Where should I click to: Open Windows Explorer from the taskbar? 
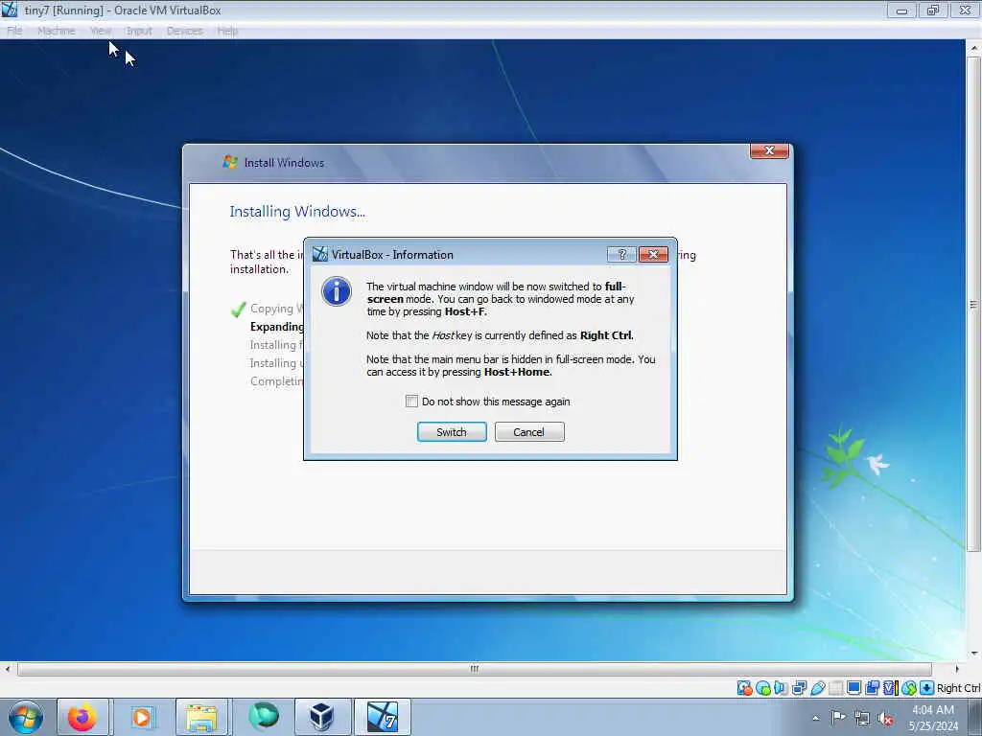click(x=201, y=717)
